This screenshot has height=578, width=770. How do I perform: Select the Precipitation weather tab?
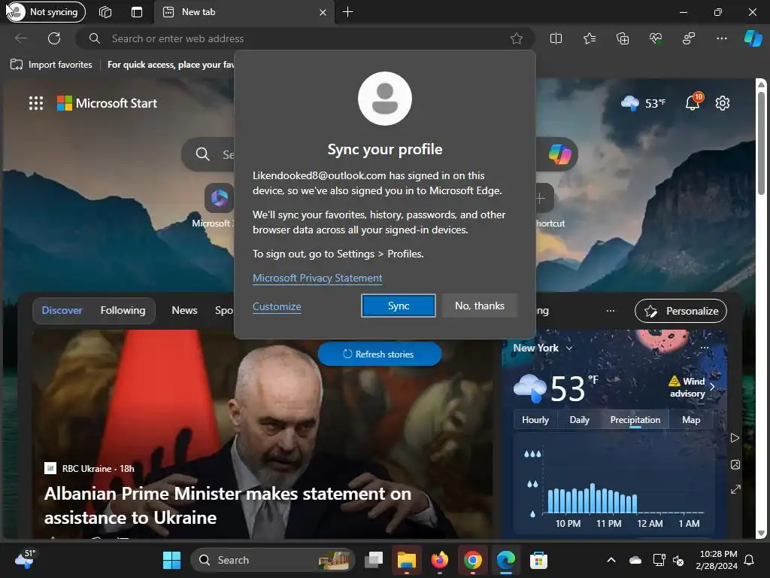point(635,420)
